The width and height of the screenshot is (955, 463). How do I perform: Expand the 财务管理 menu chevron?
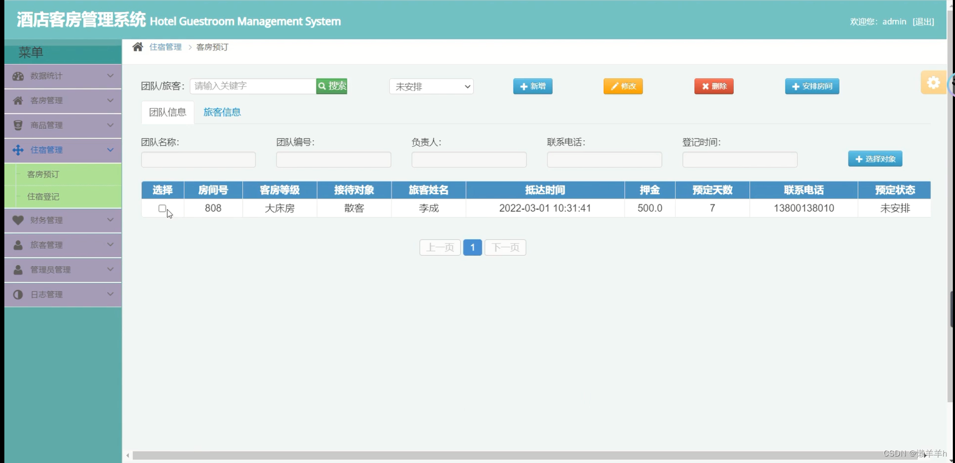tap(111, 220)
